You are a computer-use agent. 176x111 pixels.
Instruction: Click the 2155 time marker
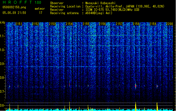click(86, 24)
